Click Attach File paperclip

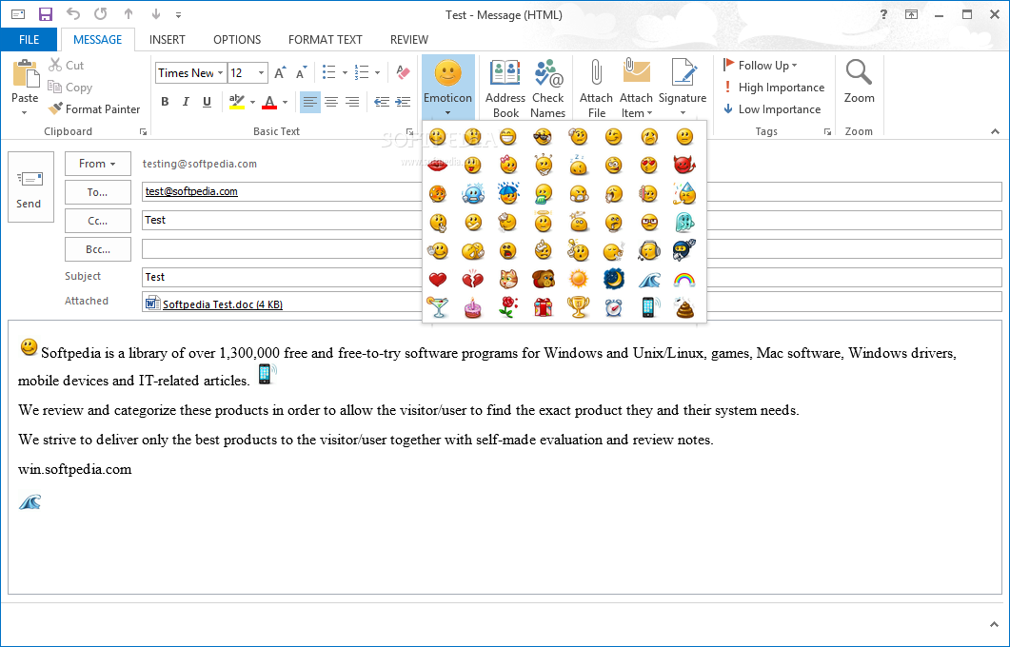point(596,88)
